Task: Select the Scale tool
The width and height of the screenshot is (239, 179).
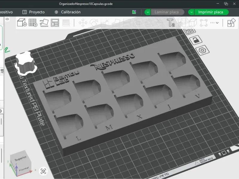Action: 105,23
